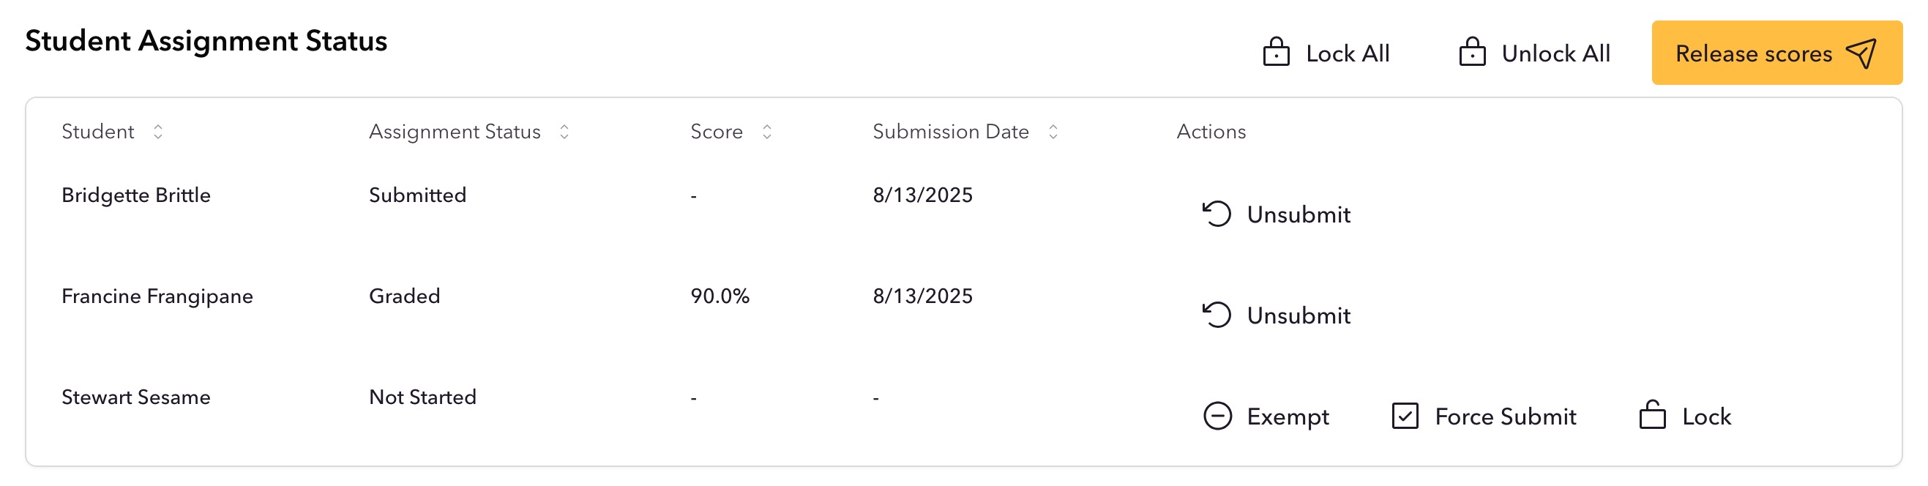Click the Unsubmit arrow icon for Bridgette Brittle
The height and width of the screenshot is (486, 1928).
click(x=1217, y=214)
